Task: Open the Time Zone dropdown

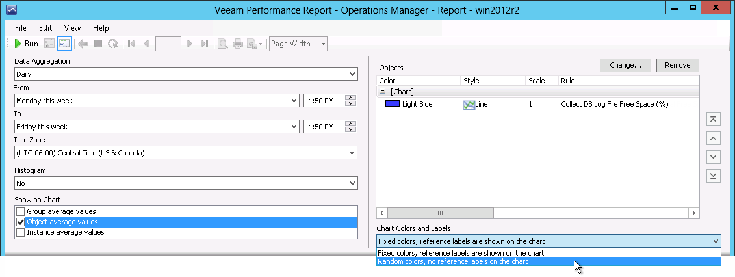Action: (x=186, y=153)
